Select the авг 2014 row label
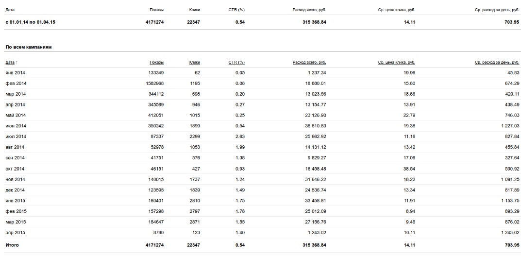The width and height of the screenshot is (521, 258). (15, 147)
